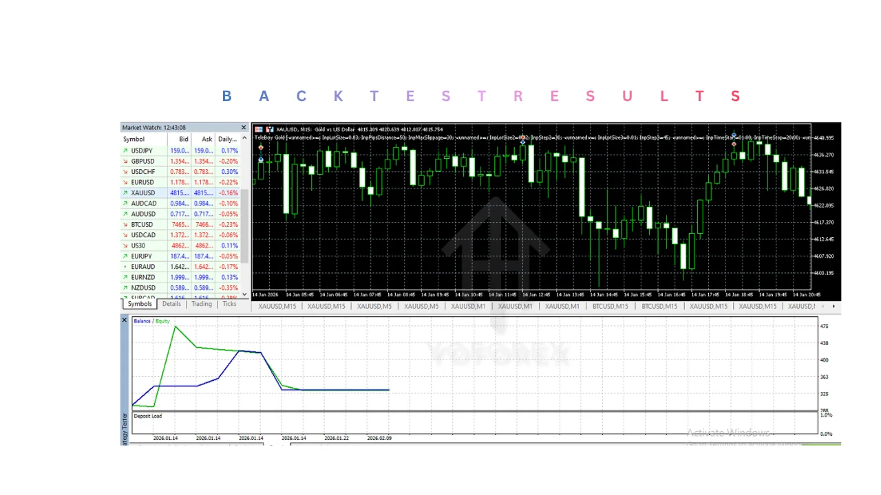The image size is (881, 495).
Task: Click the up arrow icon beside USDJPY
Action: (125, 151)
